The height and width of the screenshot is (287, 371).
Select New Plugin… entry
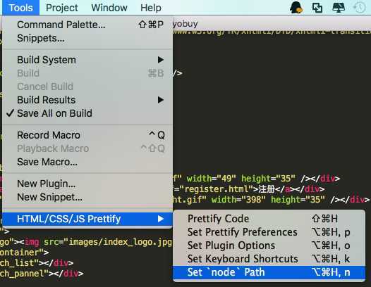pos(87,184)
